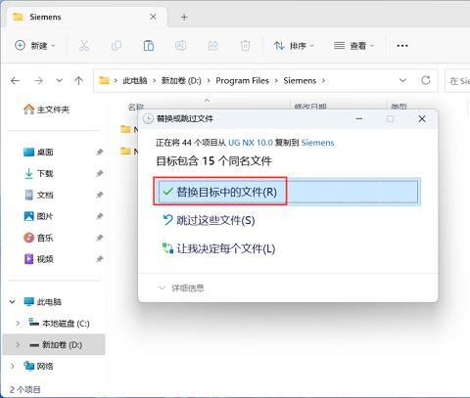Expand Local Disk (C:) node
The width and height of the screenshot is (470, 398).
[x=18, y=324]
